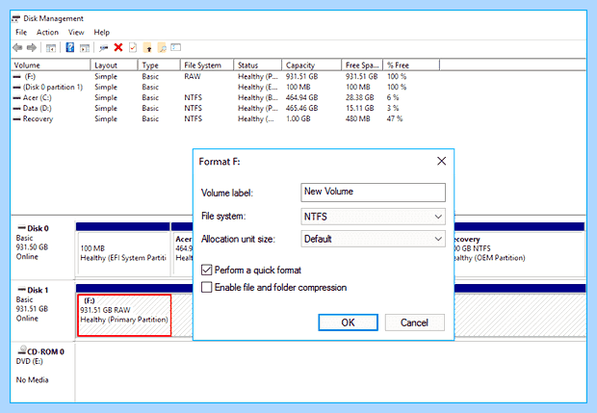Click the Back arrow toolbar icon

point(17,47)
